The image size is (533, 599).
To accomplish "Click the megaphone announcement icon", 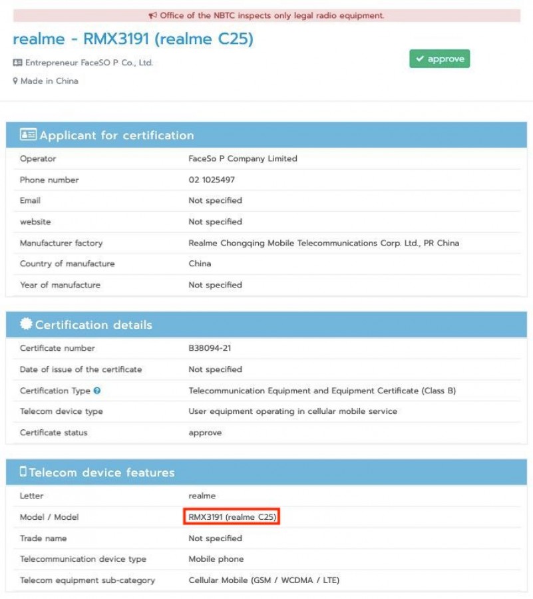I will click(153, 16).
